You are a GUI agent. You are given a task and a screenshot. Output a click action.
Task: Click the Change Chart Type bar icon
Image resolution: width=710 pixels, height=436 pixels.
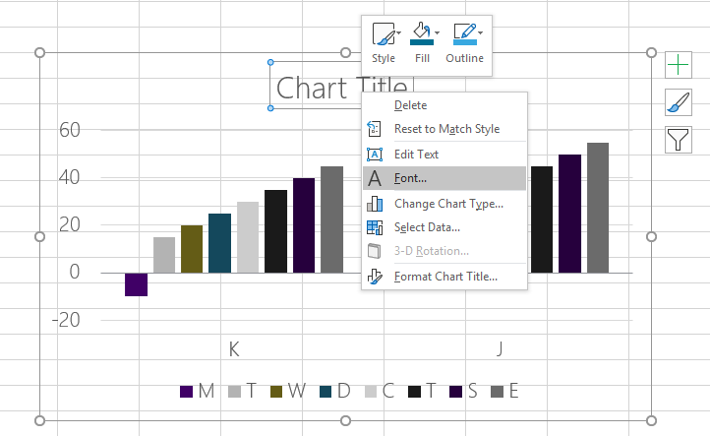click(x=375, y=204)
